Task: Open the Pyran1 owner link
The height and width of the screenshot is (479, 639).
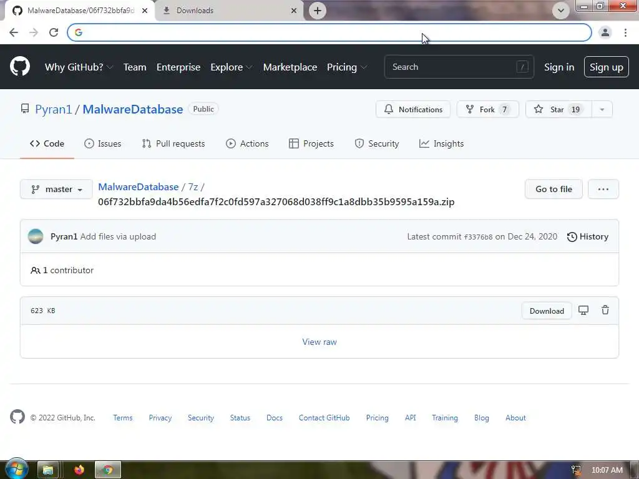Action: pos(54,110)
